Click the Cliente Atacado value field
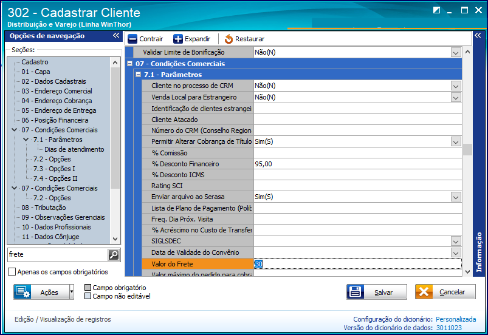 pos(357,120)
